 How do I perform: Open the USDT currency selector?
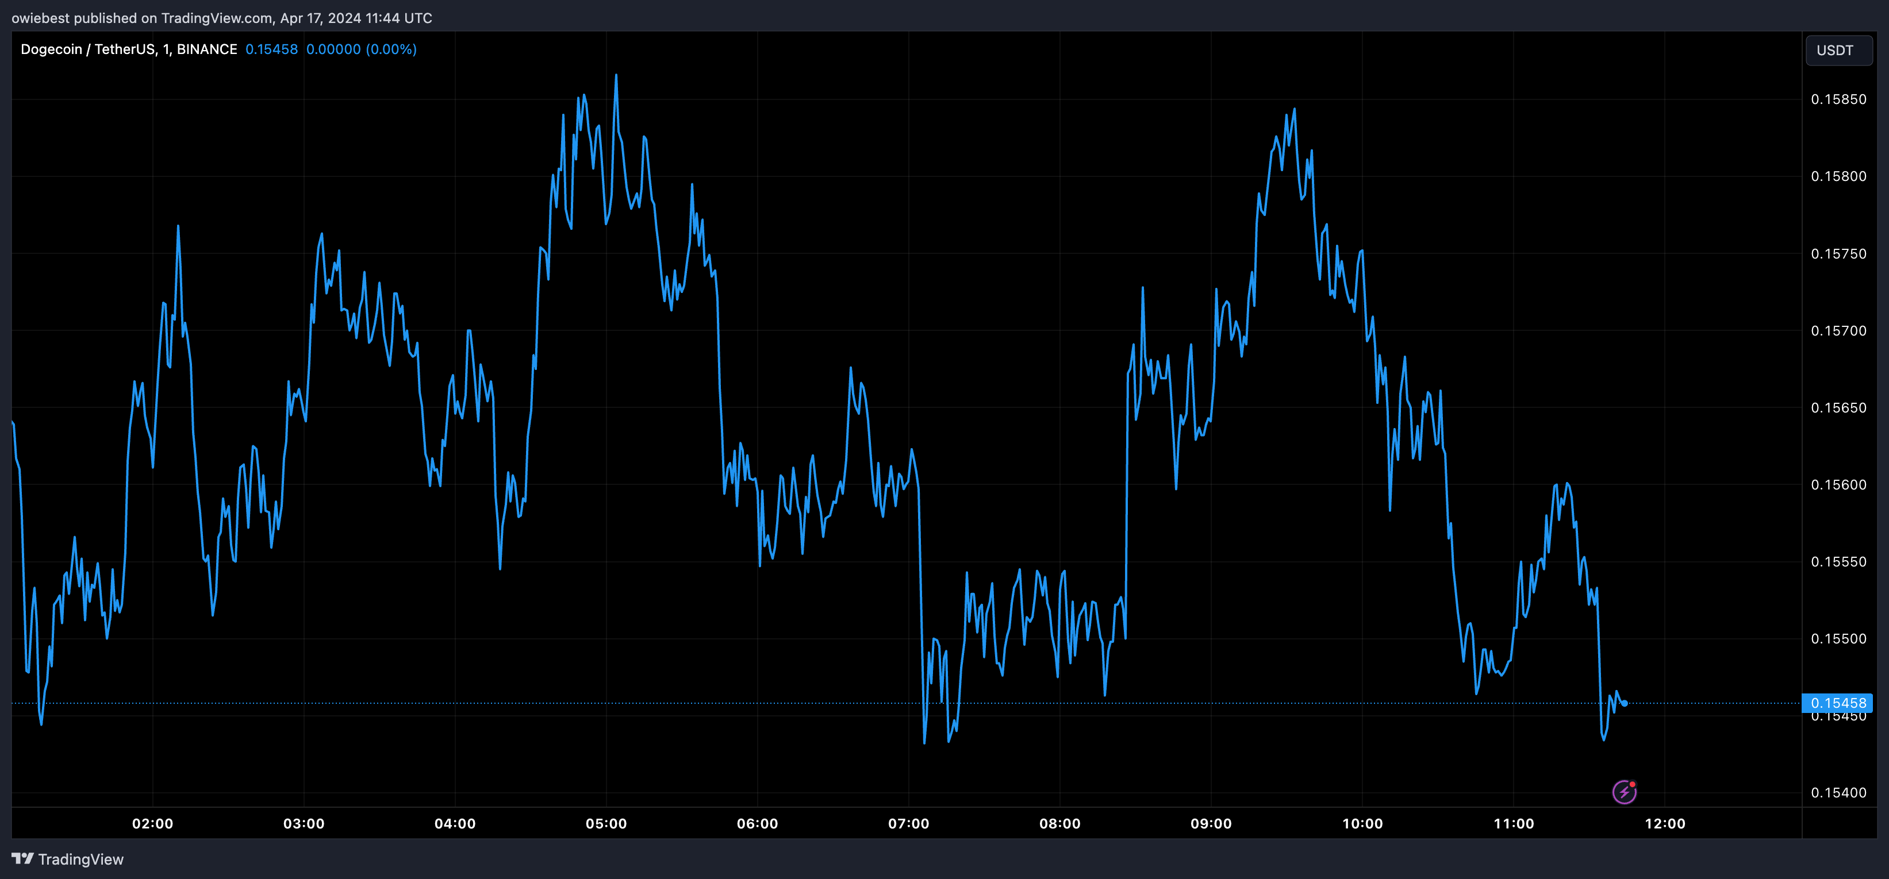[x=1838, y=51]
